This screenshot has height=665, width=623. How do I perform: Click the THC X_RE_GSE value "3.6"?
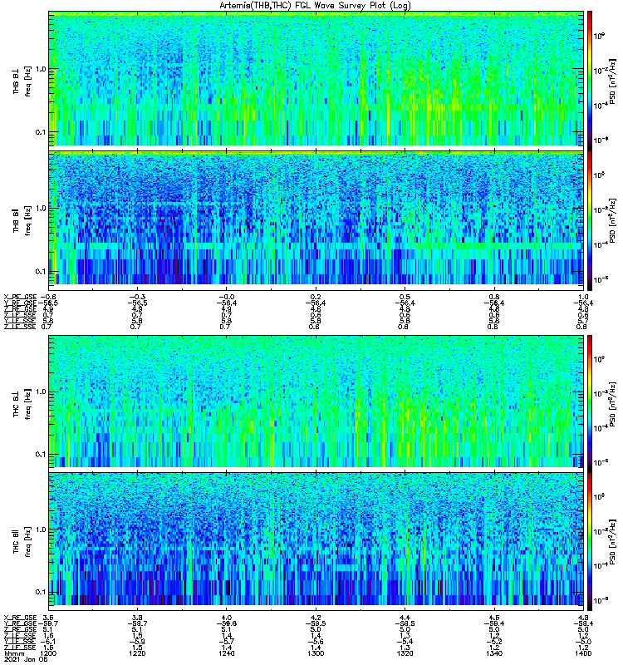pyautogui.click(x=48, y=618)
